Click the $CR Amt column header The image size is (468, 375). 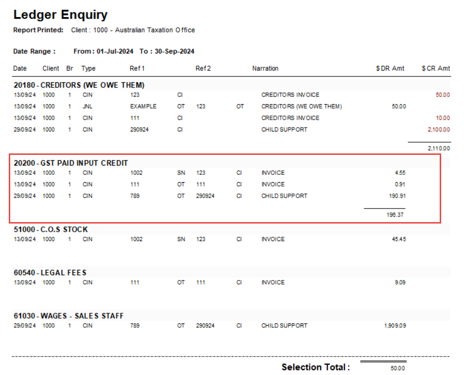point(436,69)
